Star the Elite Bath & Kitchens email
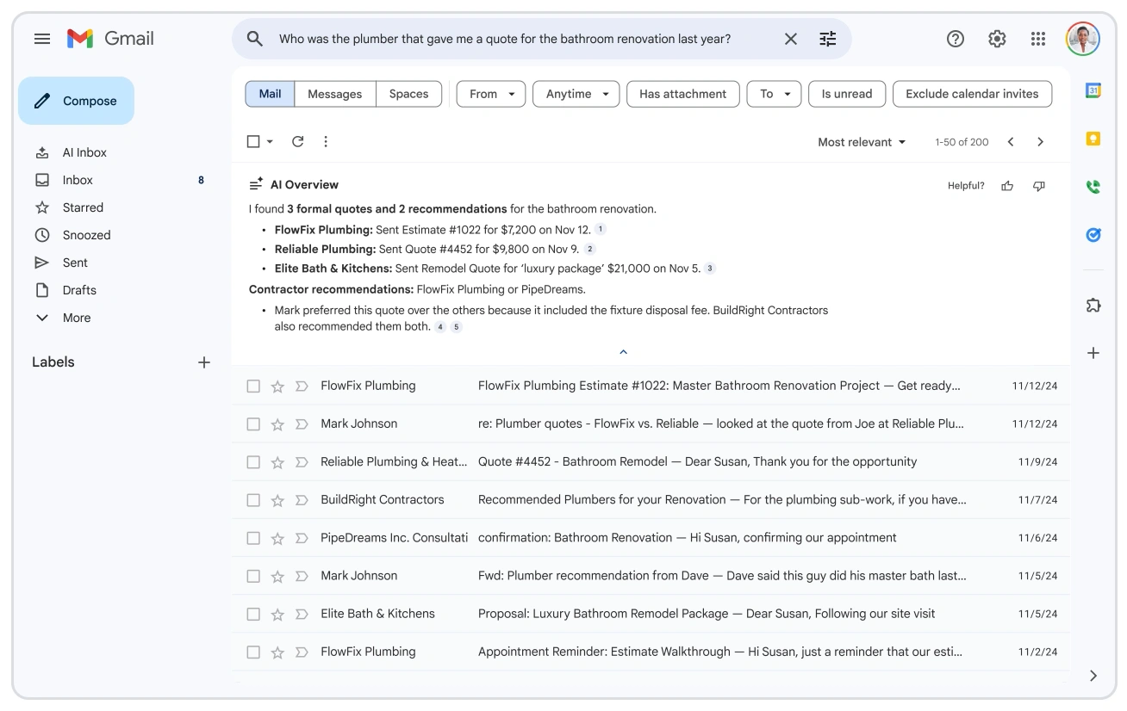The height and width of the screenshot is (711, 1127). point(277,614)
